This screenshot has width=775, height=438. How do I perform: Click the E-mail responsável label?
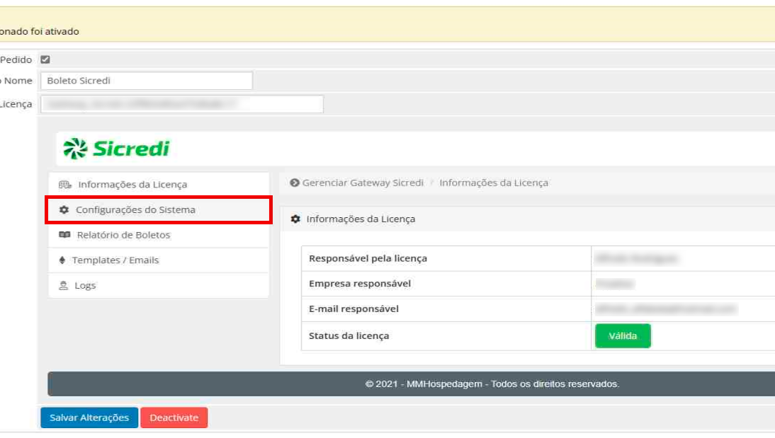(353, 309)
